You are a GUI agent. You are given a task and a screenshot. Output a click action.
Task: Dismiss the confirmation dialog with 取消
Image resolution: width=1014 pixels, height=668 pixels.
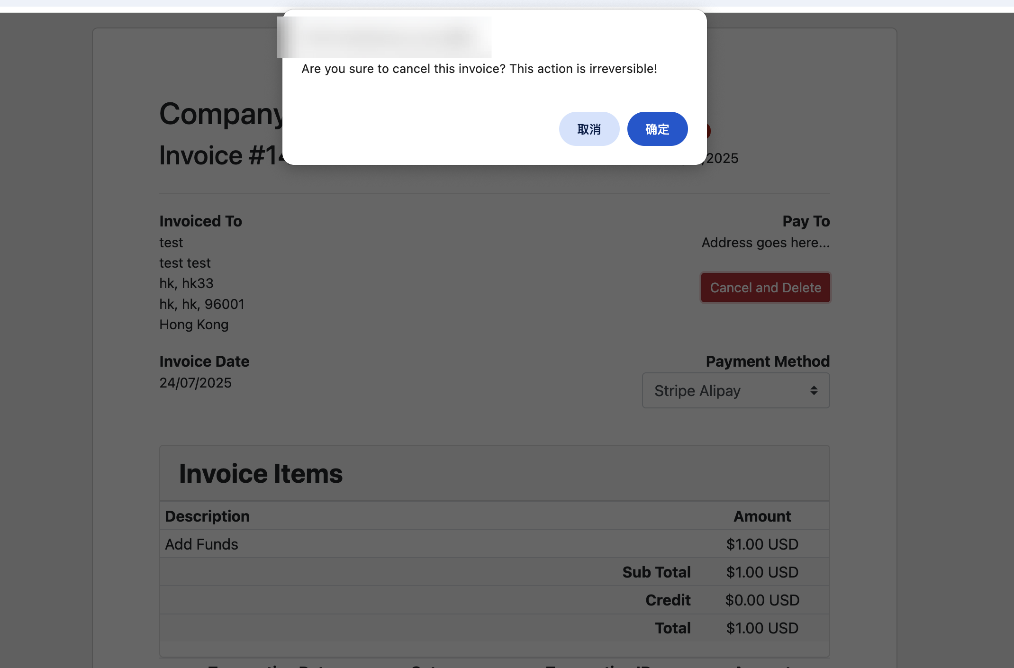(589, 128)
